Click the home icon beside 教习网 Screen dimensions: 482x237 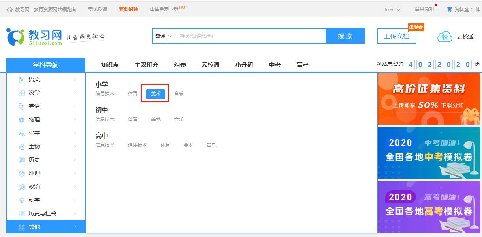[9, 9]
